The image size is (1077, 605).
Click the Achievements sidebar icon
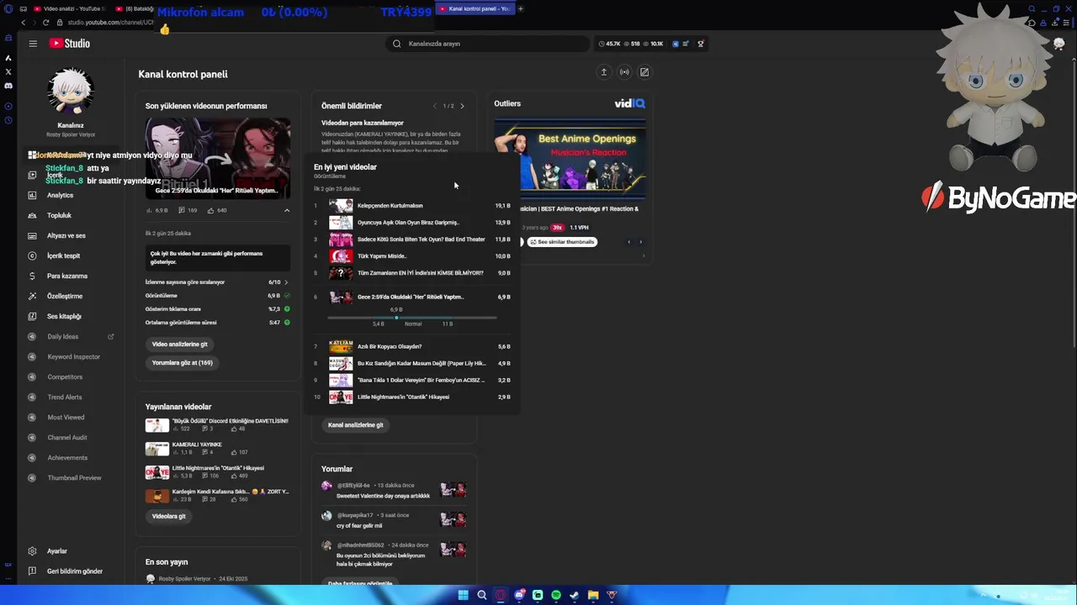click(x=32, y=457)
